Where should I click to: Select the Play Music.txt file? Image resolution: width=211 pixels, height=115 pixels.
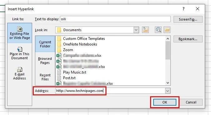tap(71, 72)
